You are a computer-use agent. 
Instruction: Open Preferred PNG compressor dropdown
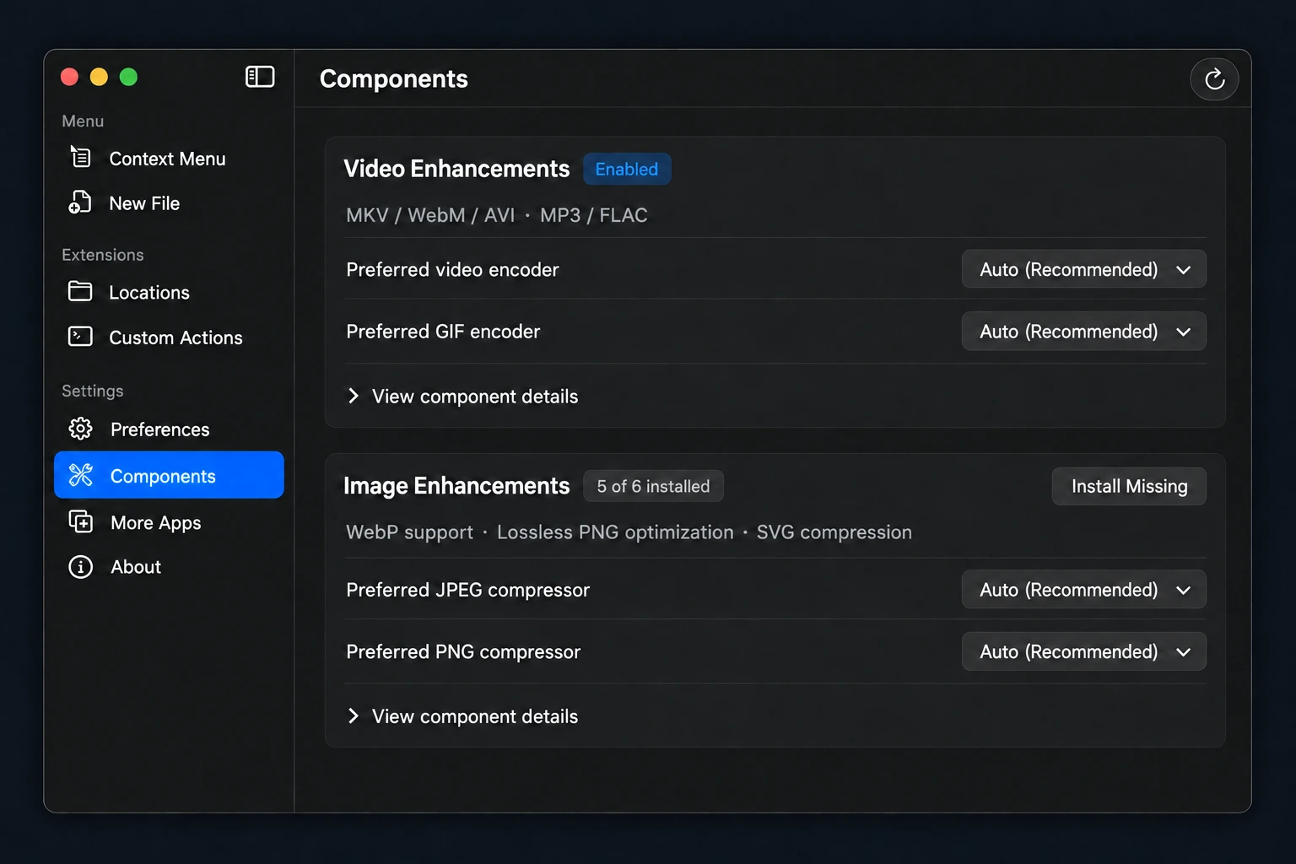1083,651
